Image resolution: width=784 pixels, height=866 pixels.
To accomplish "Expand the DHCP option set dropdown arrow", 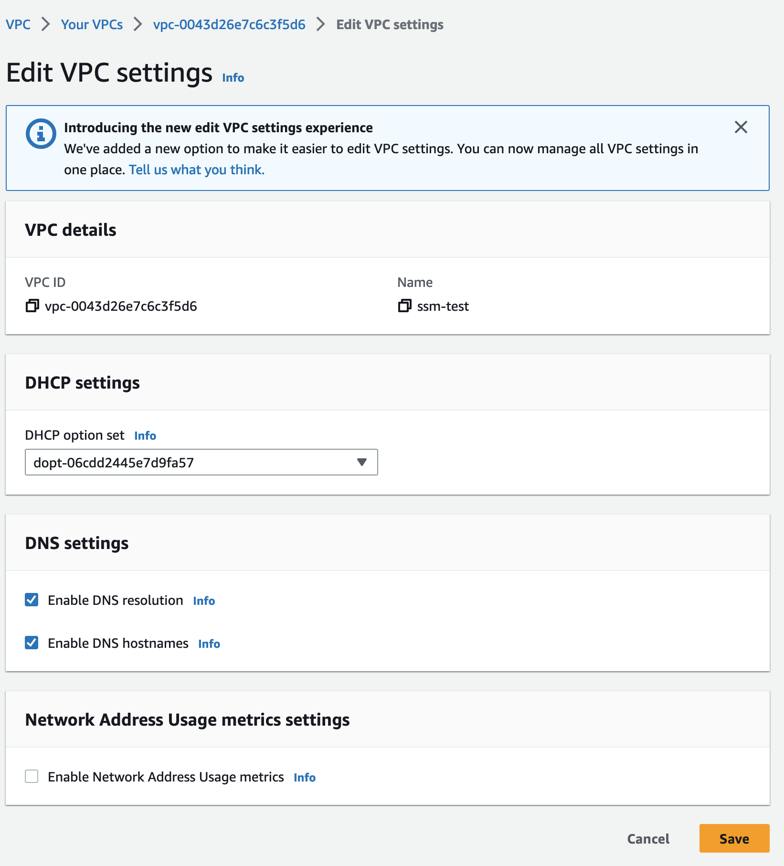I will click(x=362, y=462).
